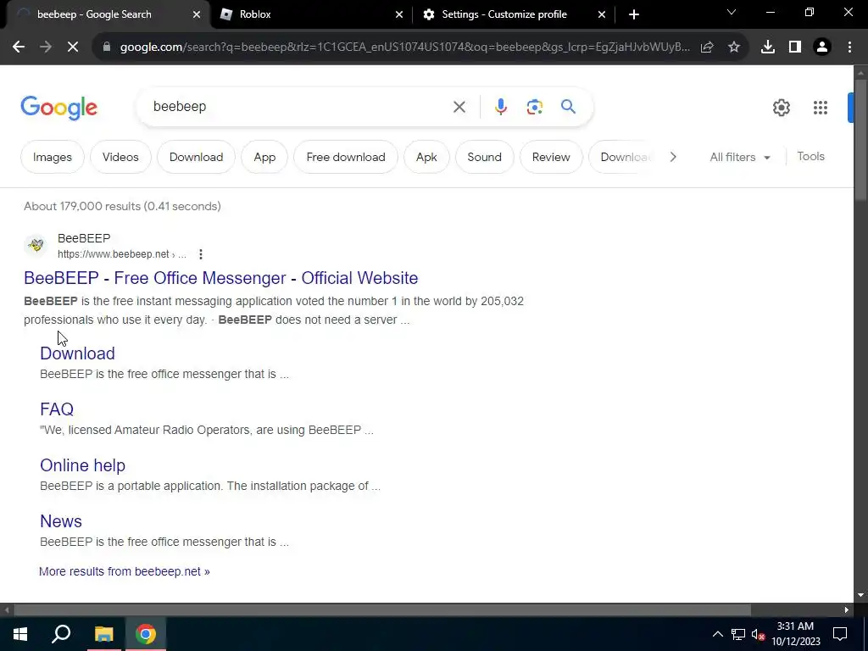Select the Download filter chip

pyautogui.click(x=196, y=157)
